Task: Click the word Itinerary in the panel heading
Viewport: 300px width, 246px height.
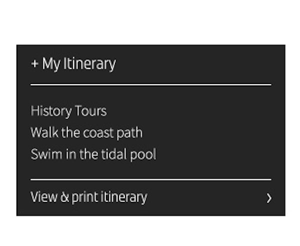Action: (89, 64)
